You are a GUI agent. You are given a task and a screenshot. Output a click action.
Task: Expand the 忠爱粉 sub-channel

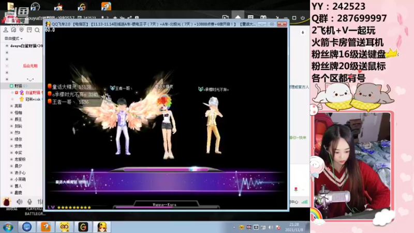(20, 159)
